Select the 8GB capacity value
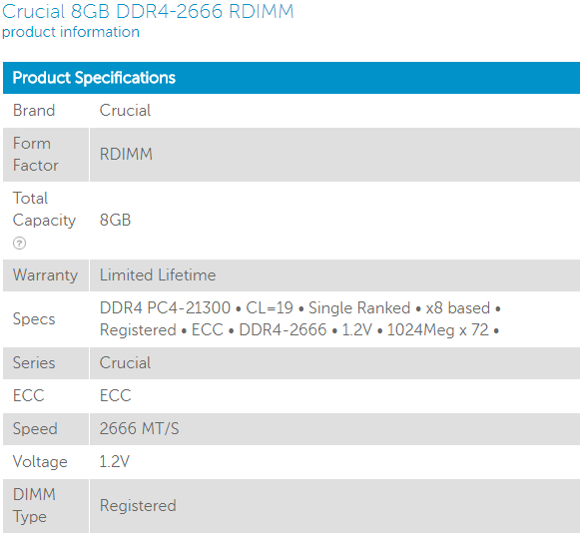This screenshot has width=583, height=535. 115,221
